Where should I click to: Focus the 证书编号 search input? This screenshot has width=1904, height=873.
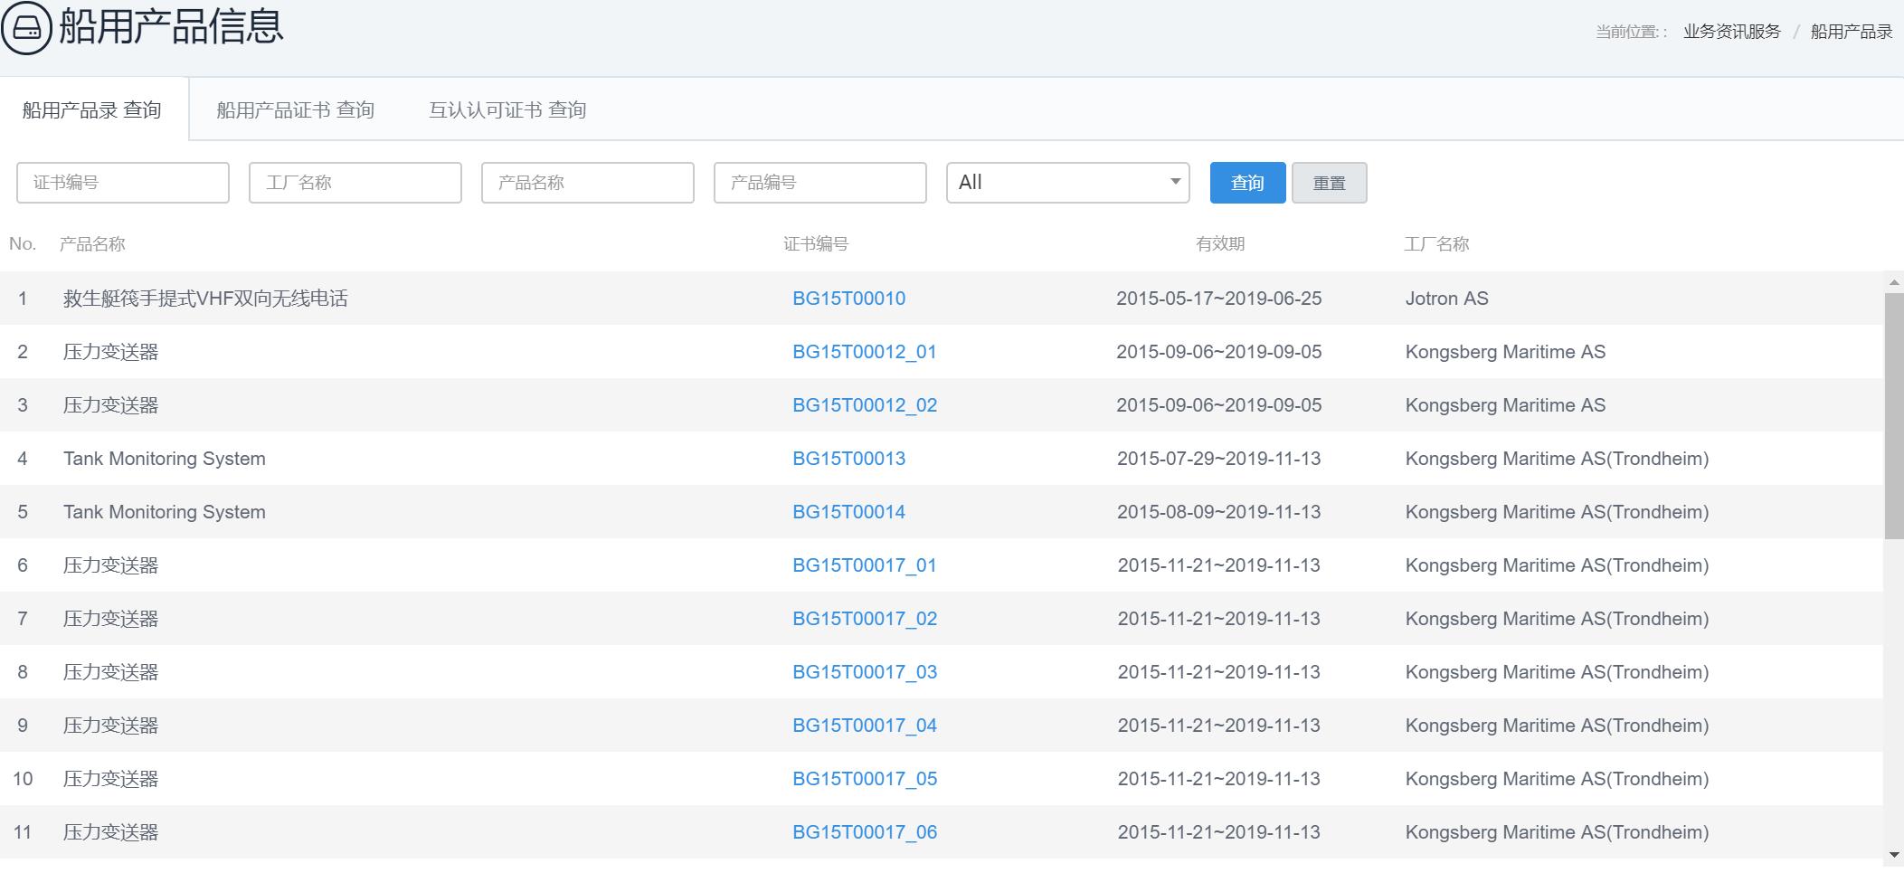(123, 183)
